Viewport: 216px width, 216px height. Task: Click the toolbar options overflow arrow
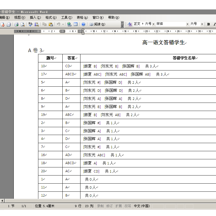[x=122, y=24]
